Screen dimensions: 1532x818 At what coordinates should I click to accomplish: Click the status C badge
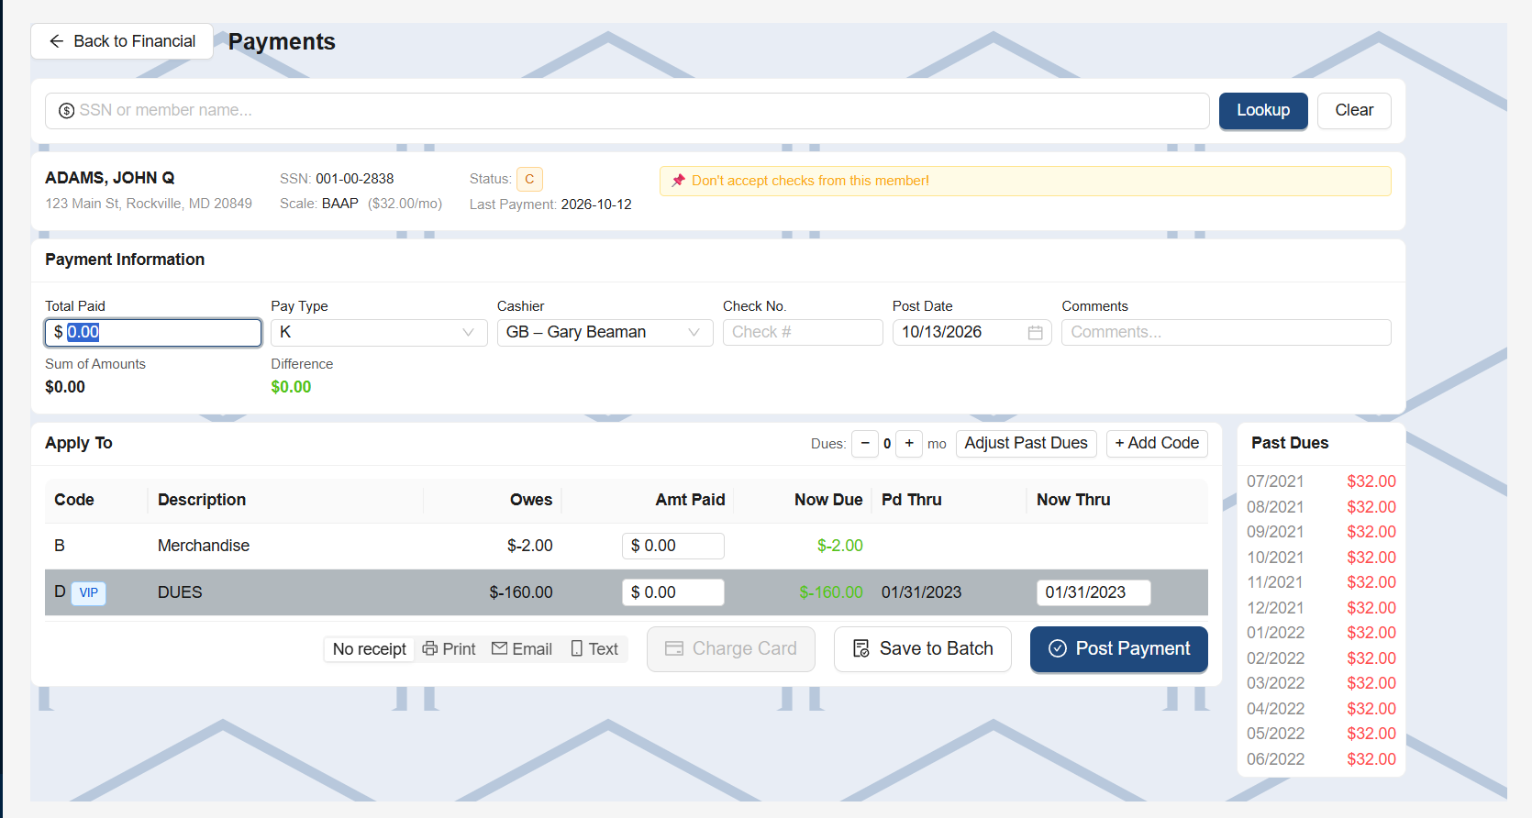(x=529, y=179)
